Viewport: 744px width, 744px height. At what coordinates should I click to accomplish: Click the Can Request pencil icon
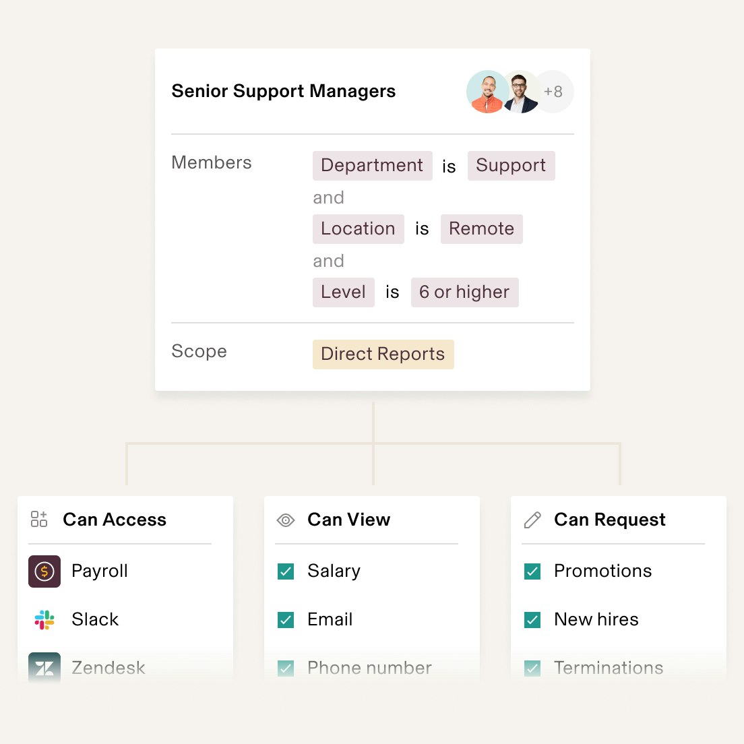tap(532, 520)
